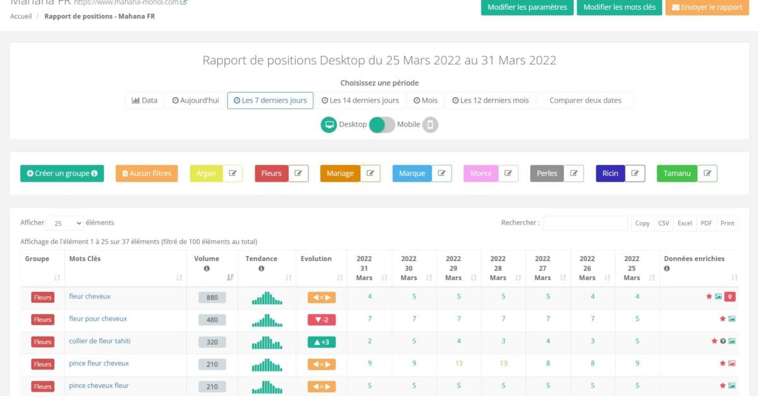The height and width of the screenshot is (396, 758).
Task: Click the edit icon next to Marque group
Action: coord(442,173)
